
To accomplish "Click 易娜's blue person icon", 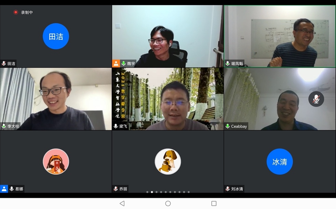I will [x=4, y=189].
